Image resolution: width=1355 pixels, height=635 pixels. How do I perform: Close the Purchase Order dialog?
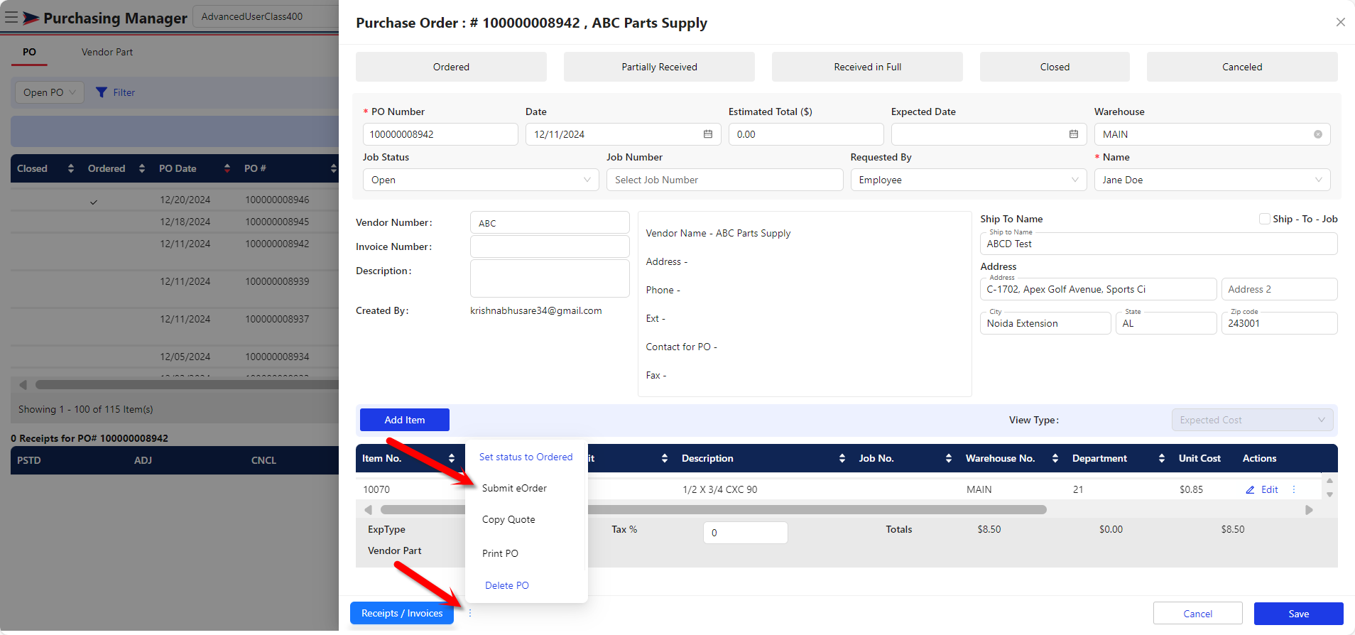click(x=1340, y=22)
